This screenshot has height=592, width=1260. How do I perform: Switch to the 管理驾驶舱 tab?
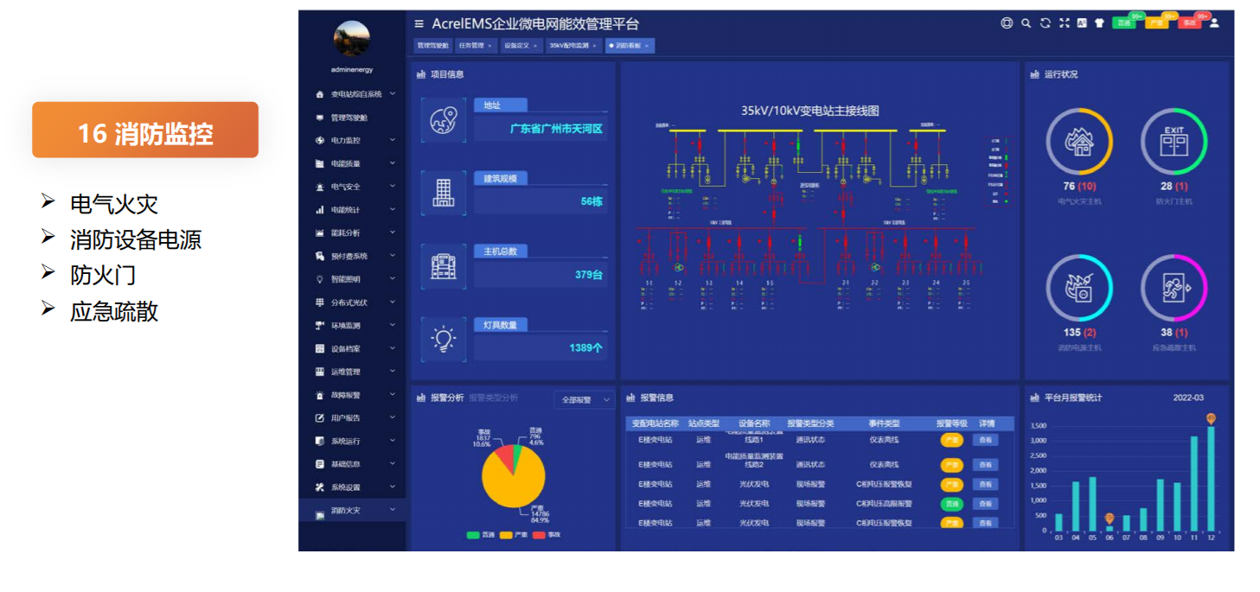click(432, 45)
